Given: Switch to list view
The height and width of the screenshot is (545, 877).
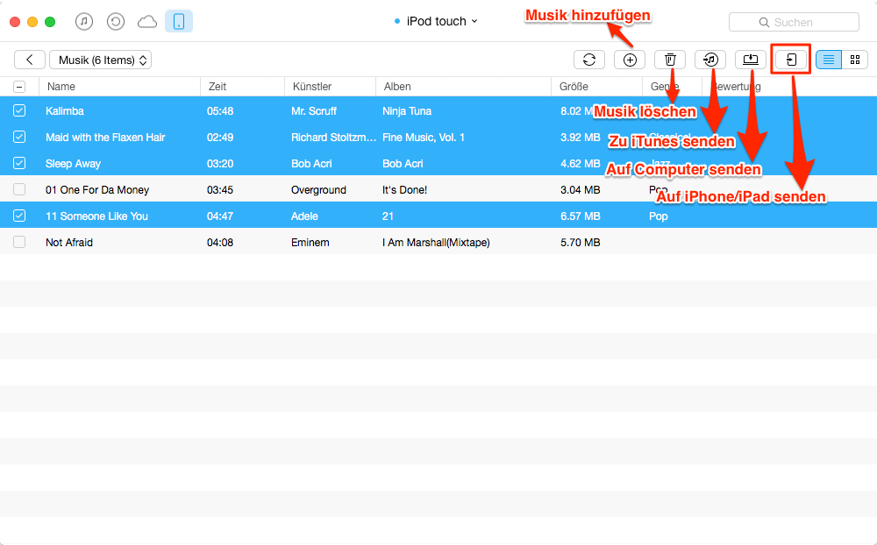Looking at the screenshot, I should [x=829, y=60].
